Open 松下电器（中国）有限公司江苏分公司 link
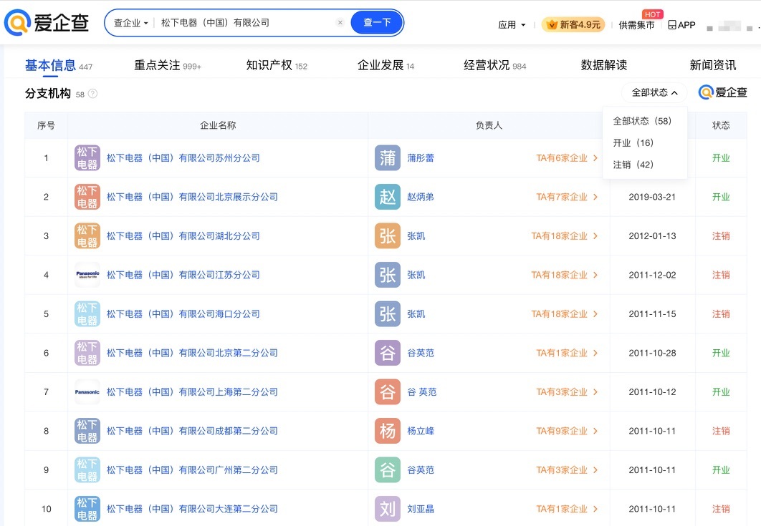The image size is (761, 526). [x=183, y=275]
